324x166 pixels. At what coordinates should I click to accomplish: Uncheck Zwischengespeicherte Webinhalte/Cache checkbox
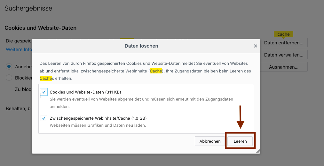point(44,118)
